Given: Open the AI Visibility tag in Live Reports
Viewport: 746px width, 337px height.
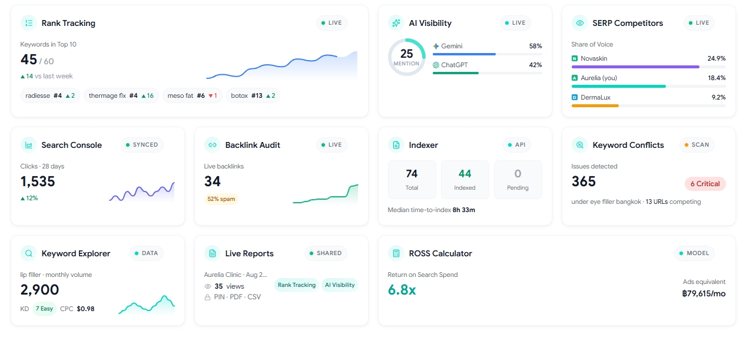Looking at the screenshot, I should click(x=340, y=285).
